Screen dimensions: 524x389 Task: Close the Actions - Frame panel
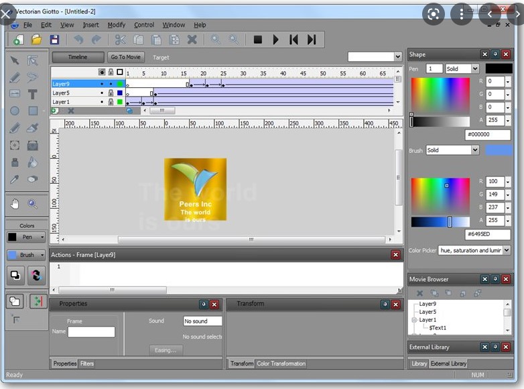tap(395, 255)
